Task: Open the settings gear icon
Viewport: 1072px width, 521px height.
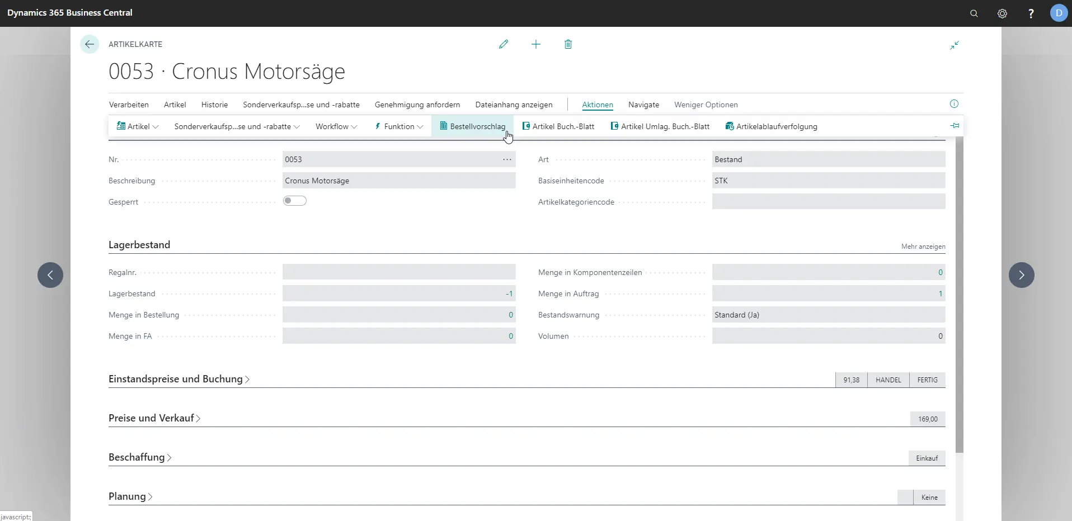Action: coord(1003,13)
